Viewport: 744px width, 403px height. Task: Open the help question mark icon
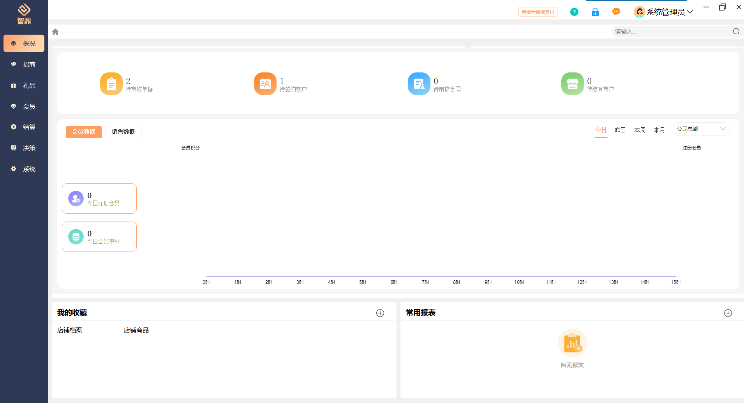coord(574,12)
